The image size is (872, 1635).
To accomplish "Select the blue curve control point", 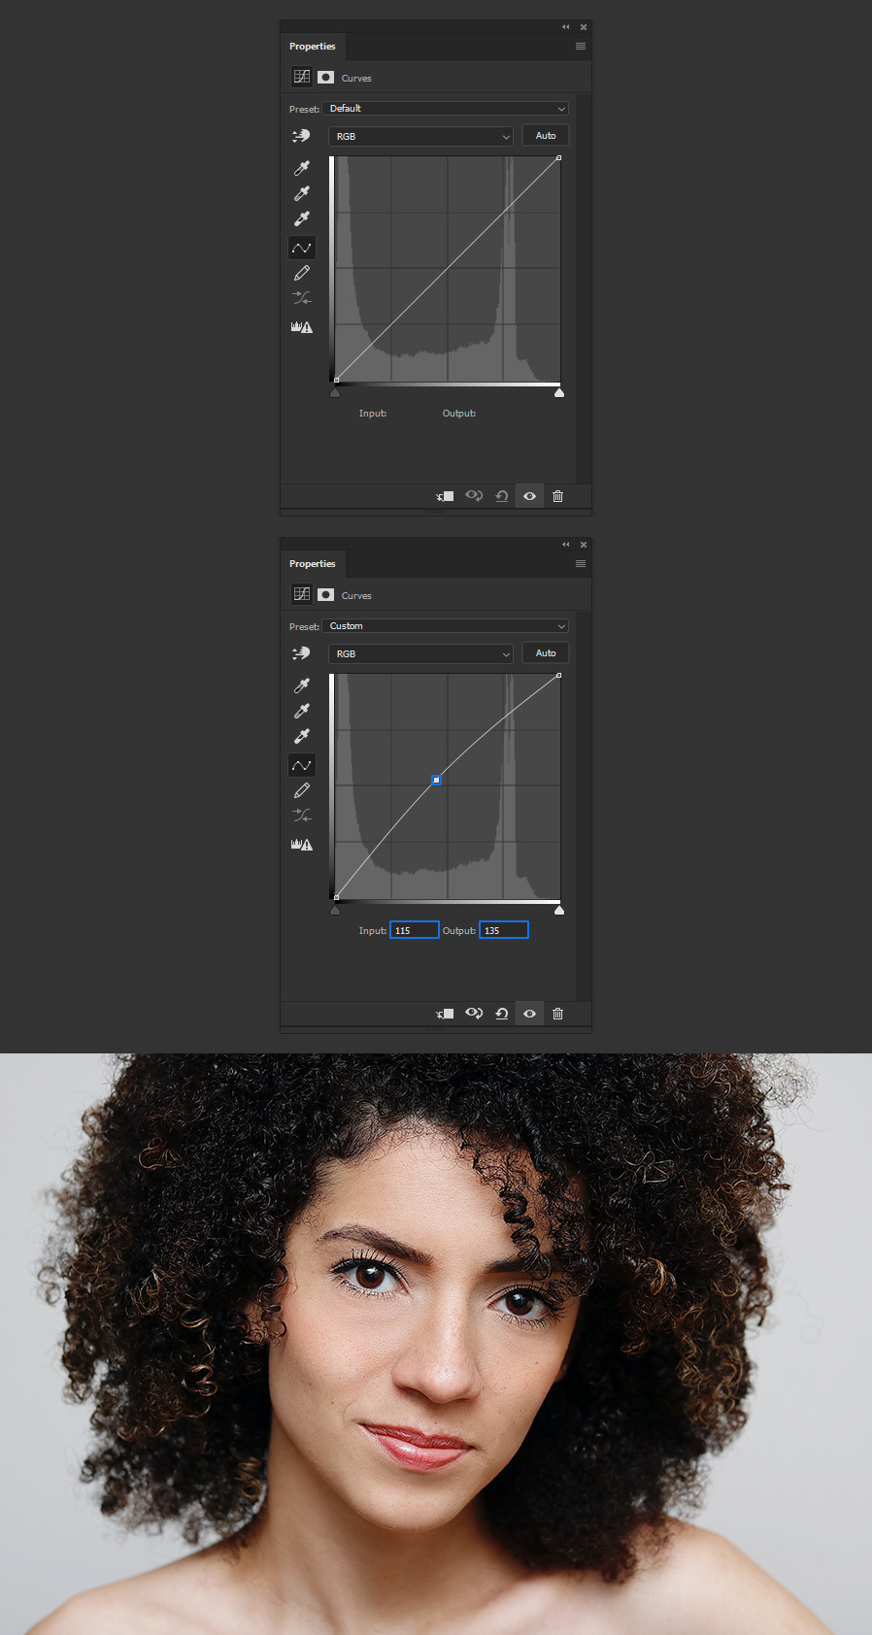I will tap(437, 780).
